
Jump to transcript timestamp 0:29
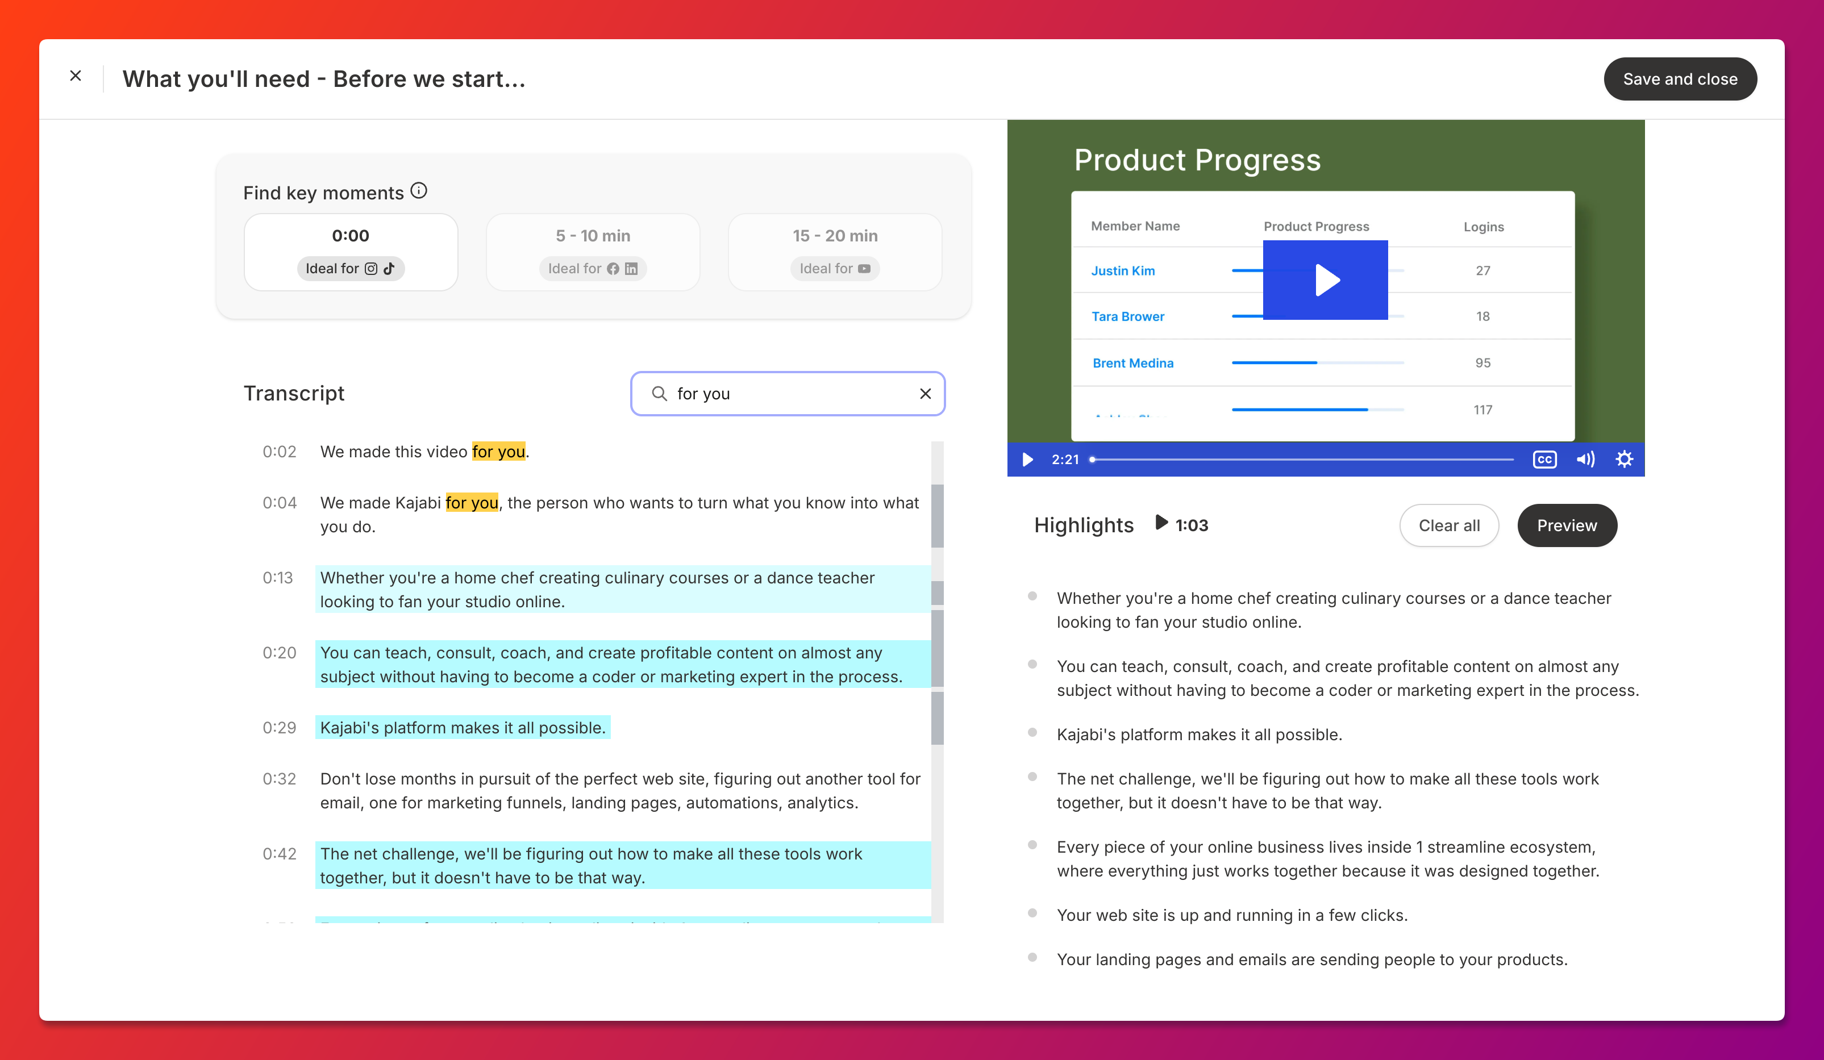(278, 727)
